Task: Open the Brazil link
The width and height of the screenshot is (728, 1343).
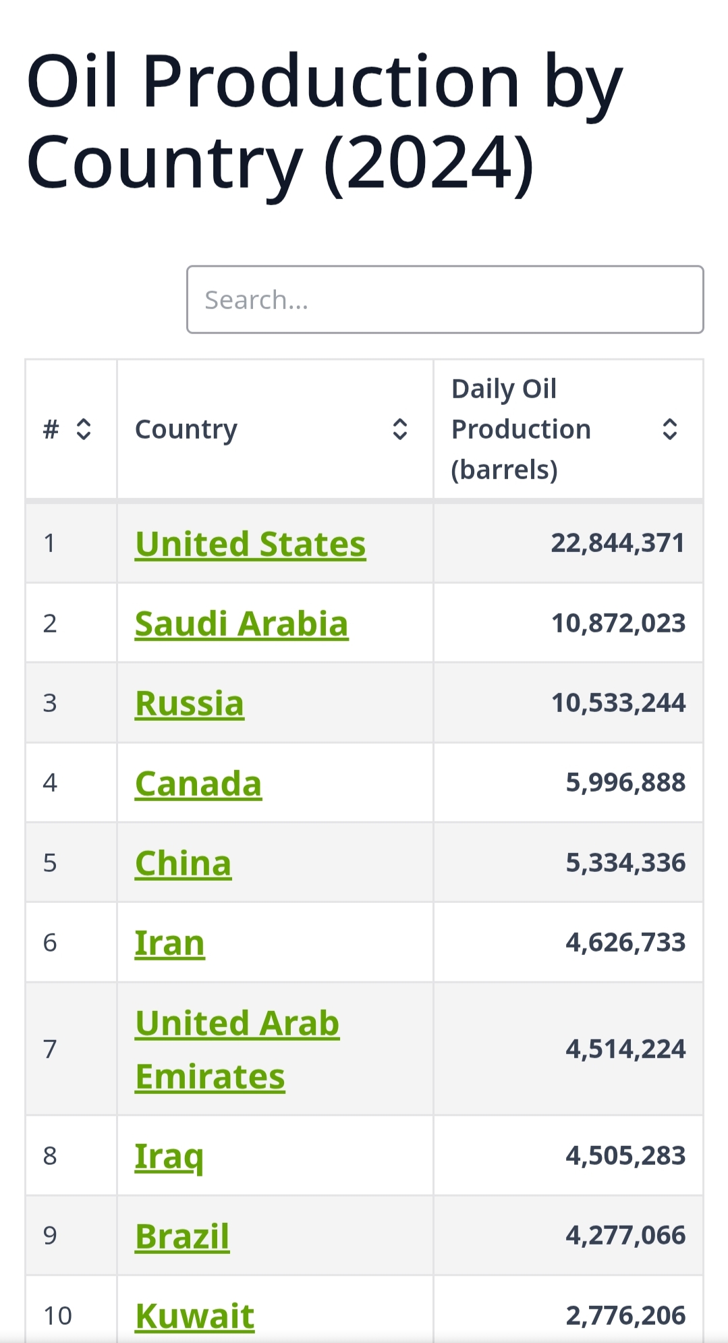Action: click(182, 1236)
